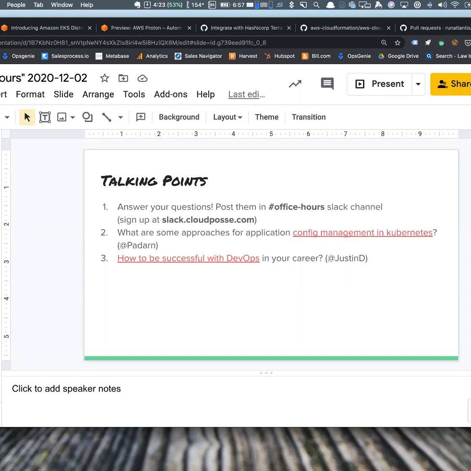This screenshot has height=471, width=471.
Task: Pick the line tool
Action: pos(107,117)
